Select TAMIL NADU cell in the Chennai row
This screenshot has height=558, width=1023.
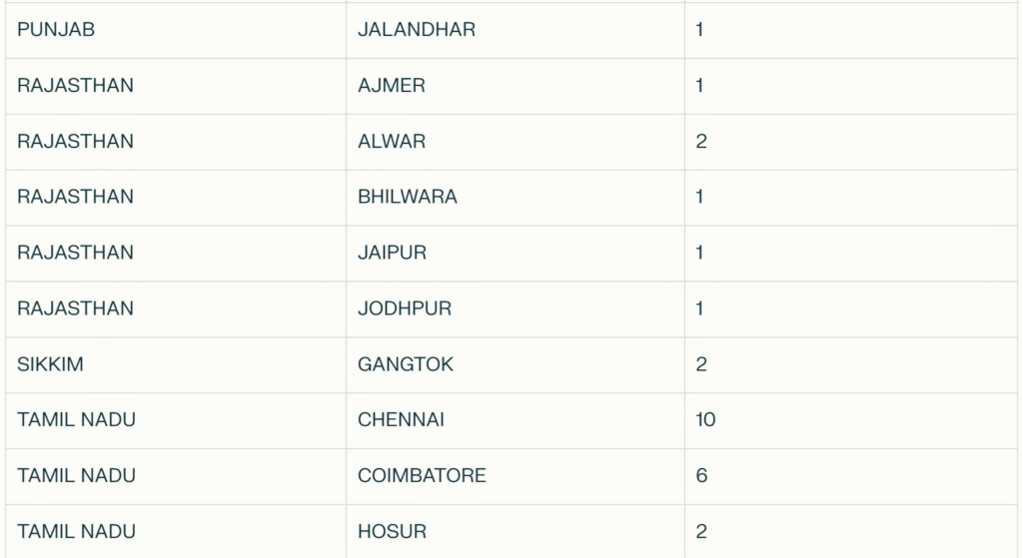pyautogui.click(x=176, y=420)
